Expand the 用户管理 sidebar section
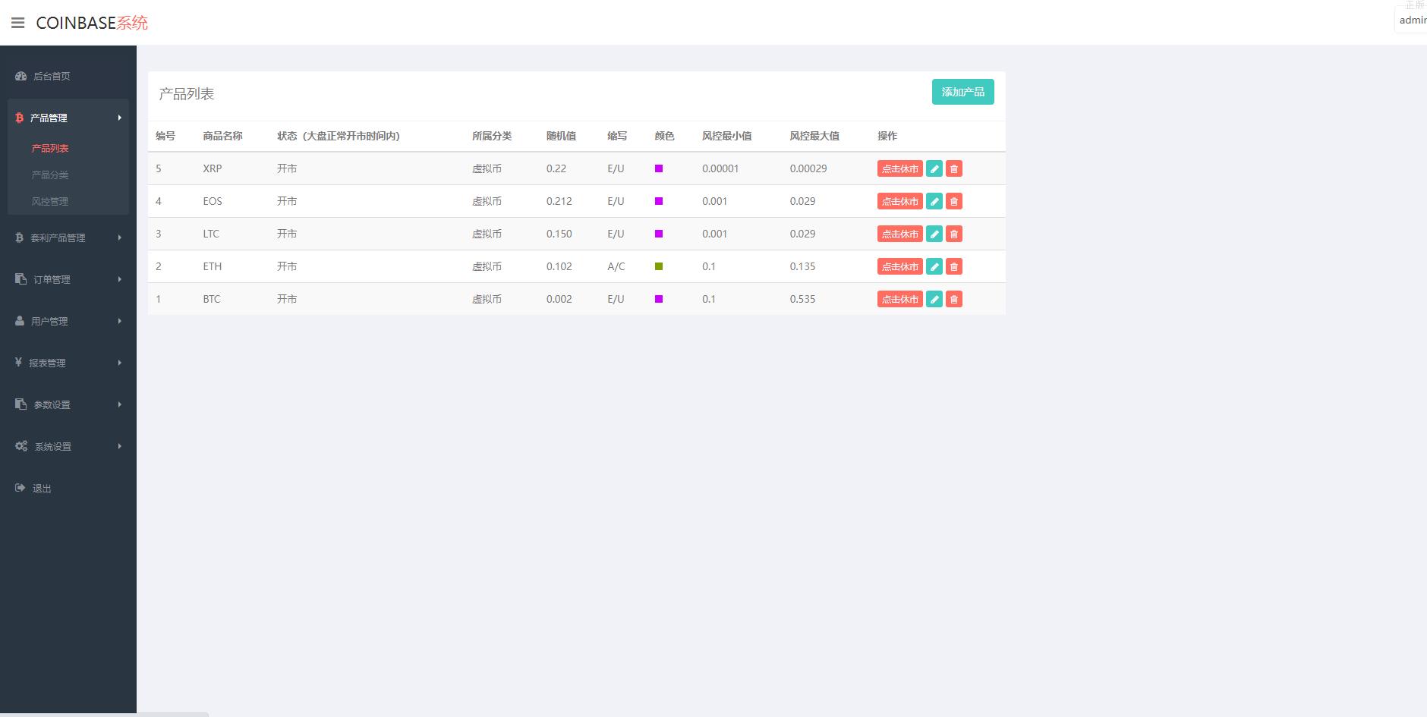The height and width of the screenshot is (717, 1427). [49, 321]
